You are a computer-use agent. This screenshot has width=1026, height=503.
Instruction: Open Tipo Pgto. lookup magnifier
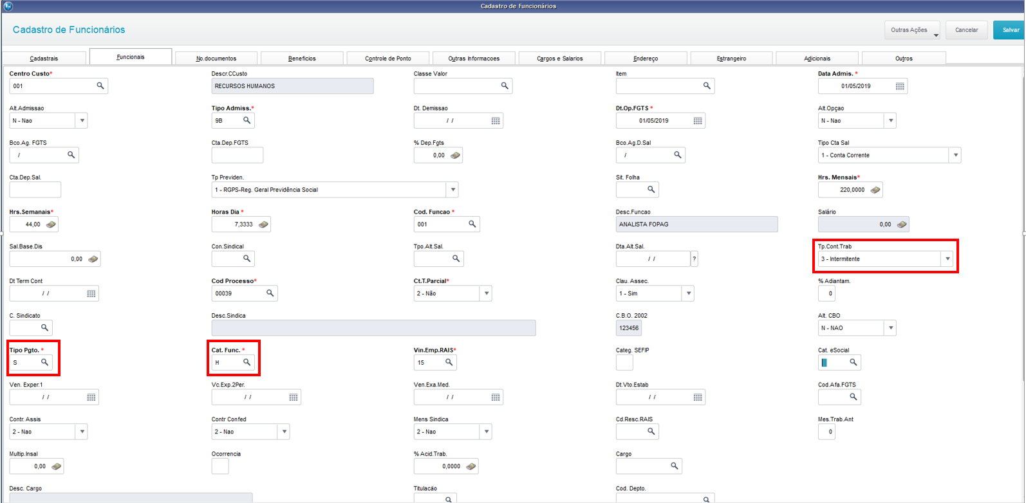[45, 363]
